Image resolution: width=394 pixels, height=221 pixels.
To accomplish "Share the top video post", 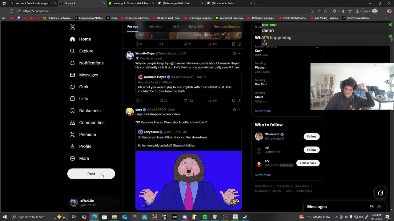I will [x=239, y=44].
